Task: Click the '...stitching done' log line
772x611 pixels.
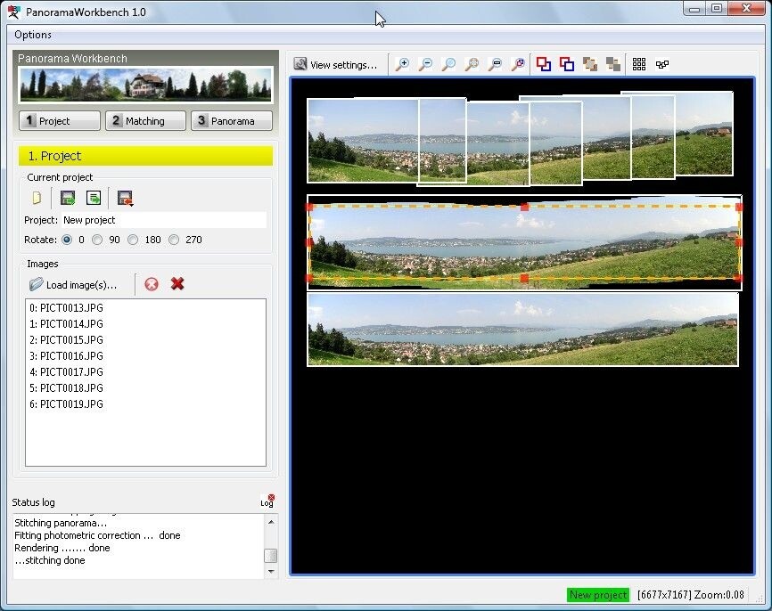Action: (50, 560)
